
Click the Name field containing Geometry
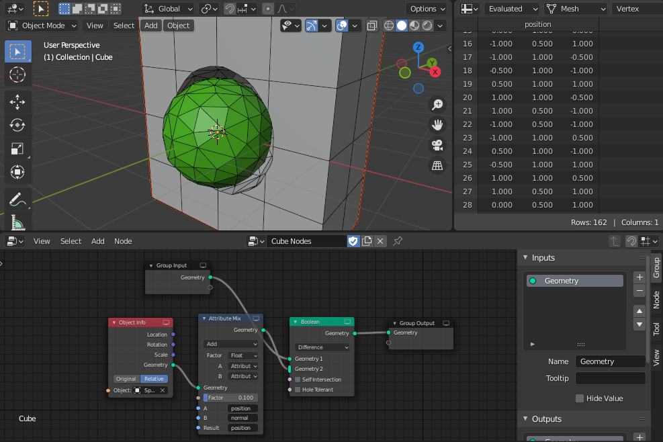(x=610, y=361)
